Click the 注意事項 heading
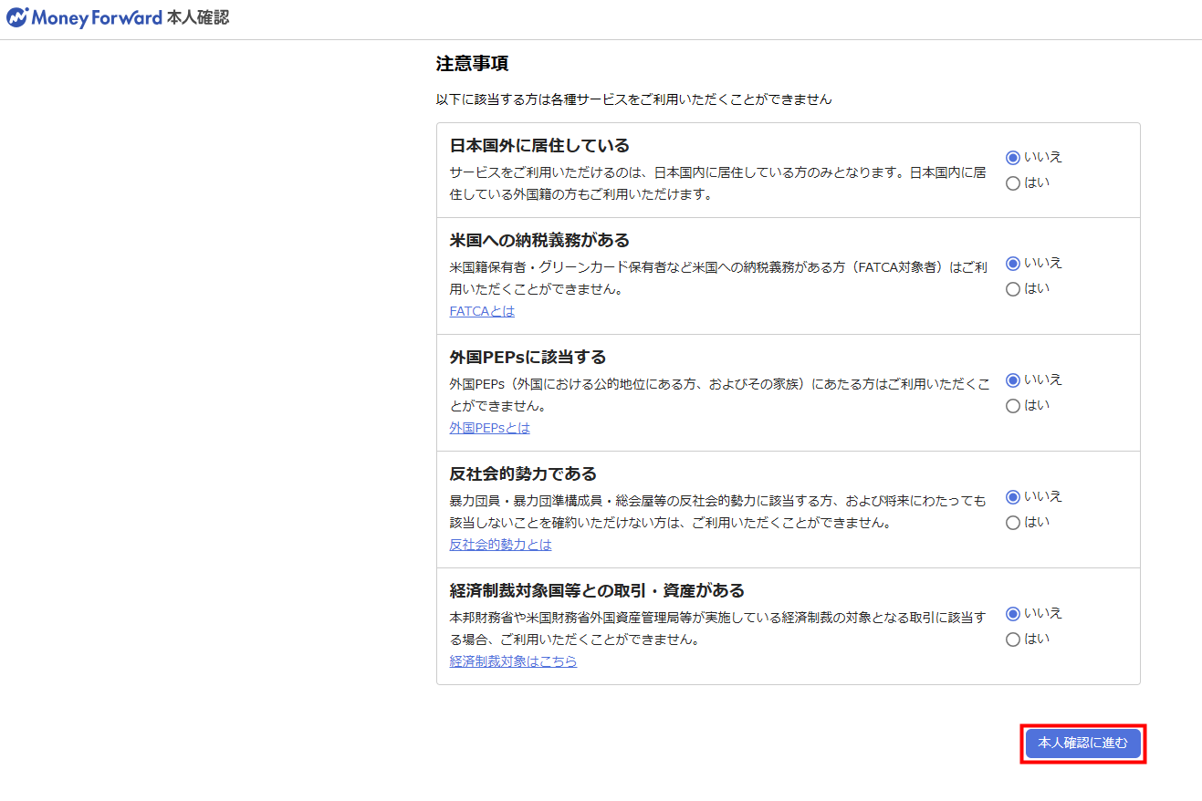This screenshot has width=1202, height=801. point(472,64)
